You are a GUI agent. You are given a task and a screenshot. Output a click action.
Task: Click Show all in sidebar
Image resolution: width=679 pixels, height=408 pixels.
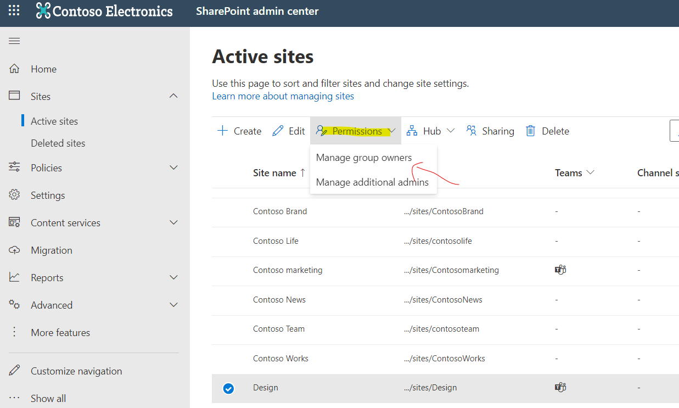point(48,398)
